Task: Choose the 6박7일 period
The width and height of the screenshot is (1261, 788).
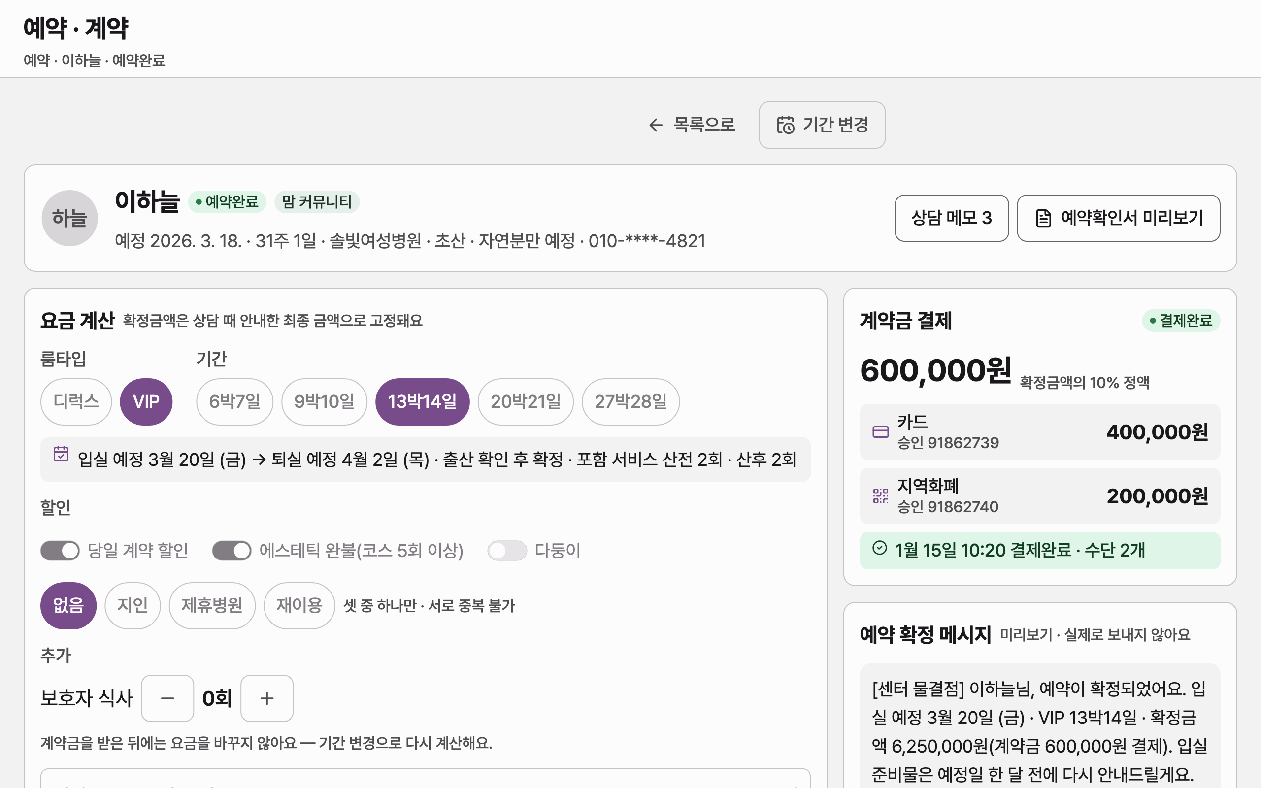Action: [234, 402]
